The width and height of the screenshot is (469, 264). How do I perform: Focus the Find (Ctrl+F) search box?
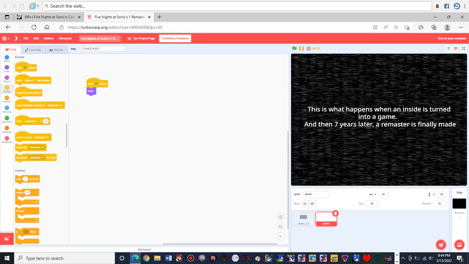click(x=103, y=49)
